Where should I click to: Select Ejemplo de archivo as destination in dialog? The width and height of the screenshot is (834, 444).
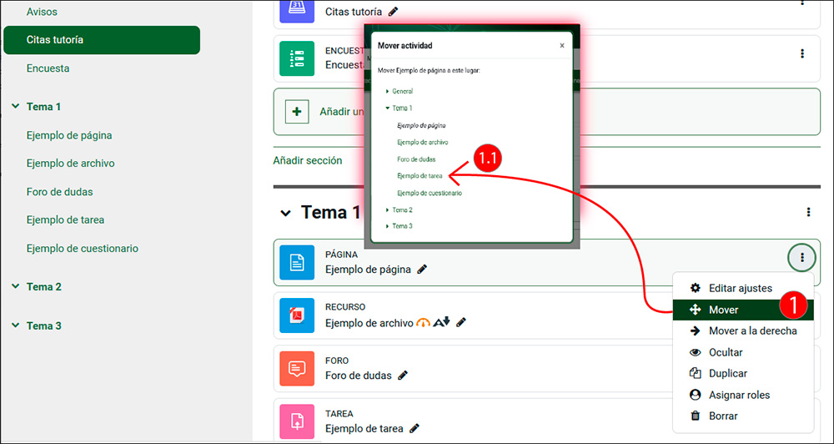pyautogui.click(x=422, y=142)
